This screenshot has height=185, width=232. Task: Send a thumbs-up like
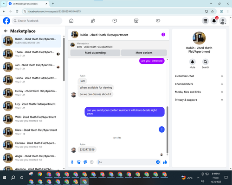165,162
